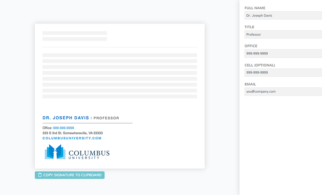Click the PROFESSOR title text in the signature
This screenshot has height=195, width=327.
(x=106, y=118)
